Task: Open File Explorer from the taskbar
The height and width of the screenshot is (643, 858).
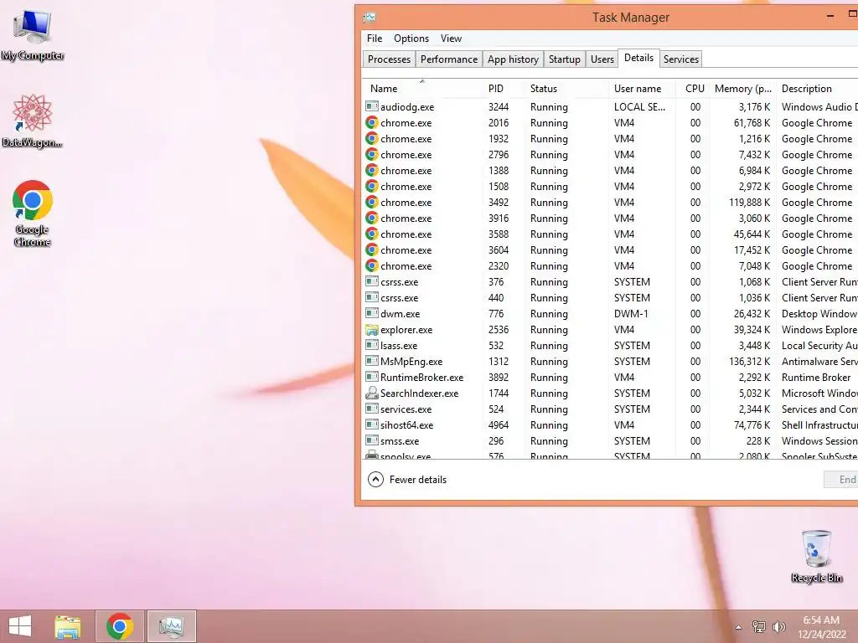Action: (67, 626)
